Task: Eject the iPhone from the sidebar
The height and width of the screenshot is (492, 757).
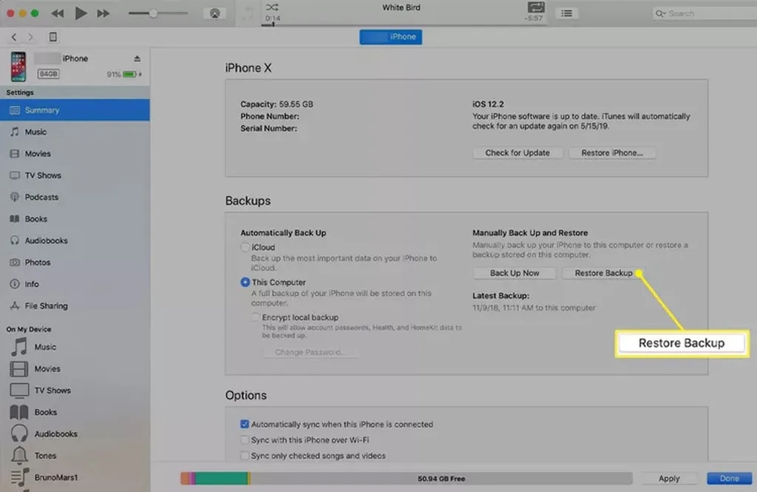Action: pos(137,58)
